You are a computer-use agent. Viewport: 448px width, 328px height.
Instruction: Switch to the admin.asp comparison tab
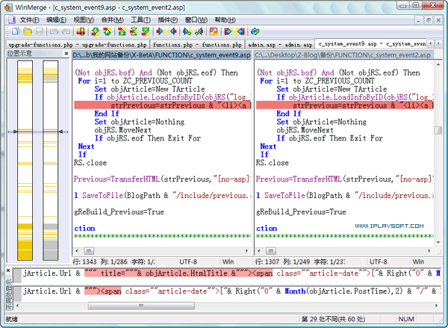coord(280,45)
